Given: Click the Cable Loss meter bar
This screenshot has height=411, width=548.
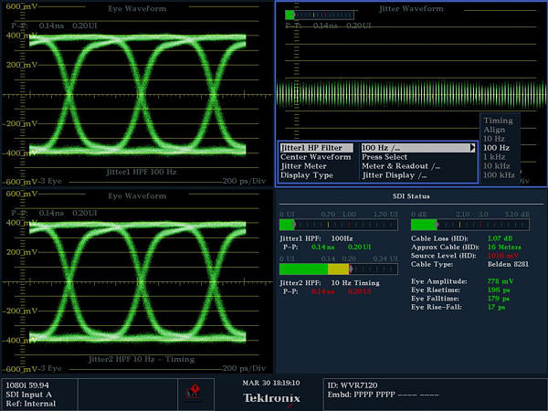Looking at the screenshot, I should pyautogui.click(x=469, y=224).
